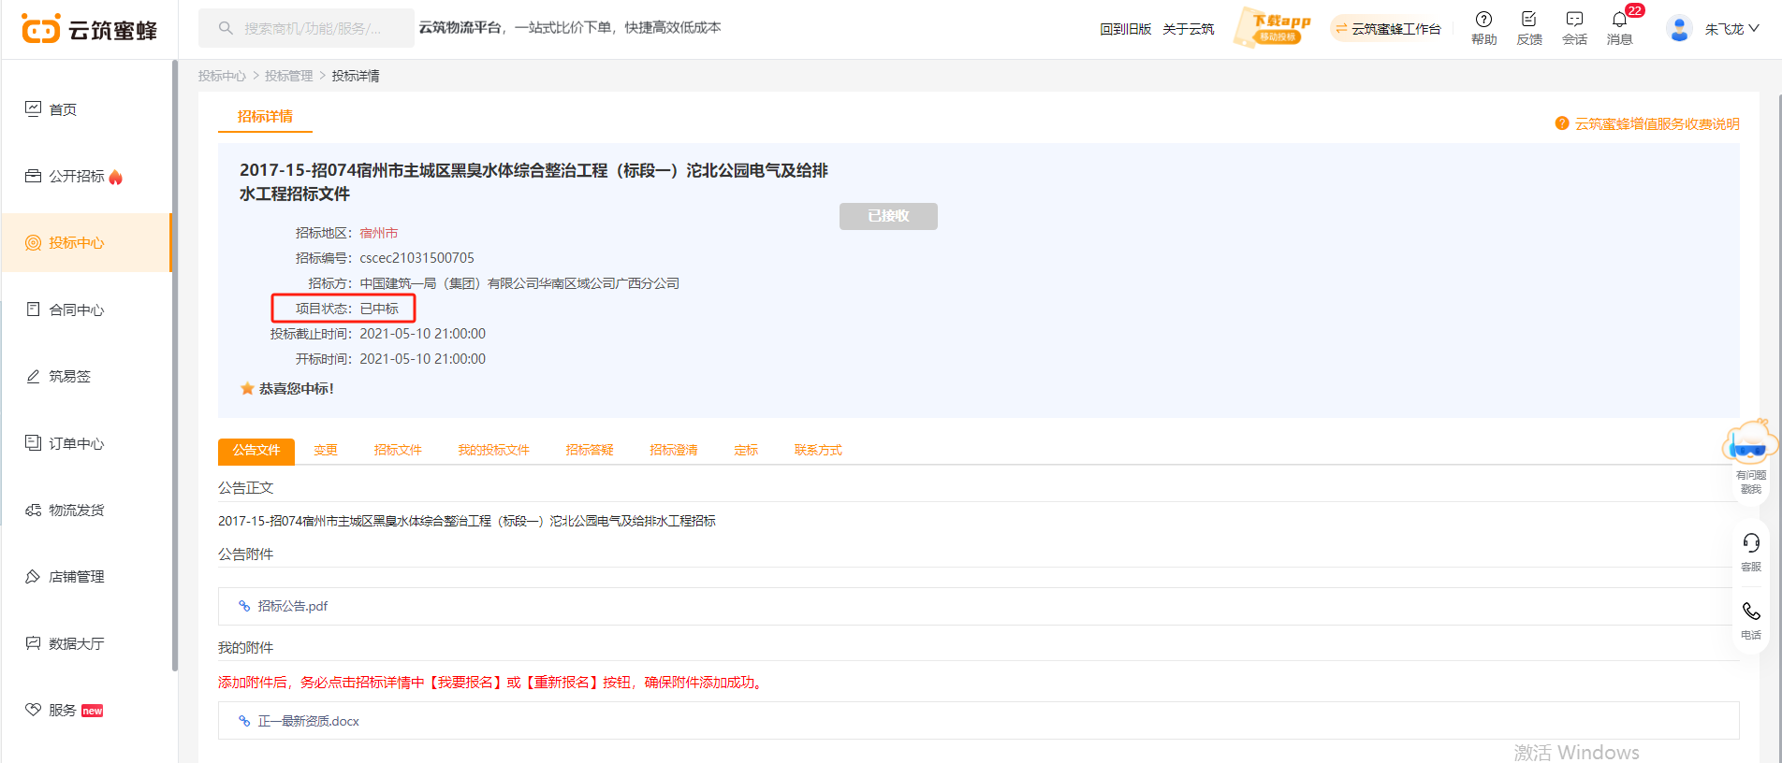Image resolution: width=1782 pixels, height=763 pixels.
Task: Open 公开招标 in the sidebar
Action: coord(77,177)
